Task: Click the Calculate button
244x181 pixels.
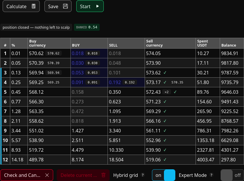Action: coord(21,6)
